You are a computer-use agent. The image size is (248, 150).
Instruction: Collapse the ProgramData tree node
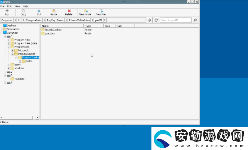coord(9,47)
